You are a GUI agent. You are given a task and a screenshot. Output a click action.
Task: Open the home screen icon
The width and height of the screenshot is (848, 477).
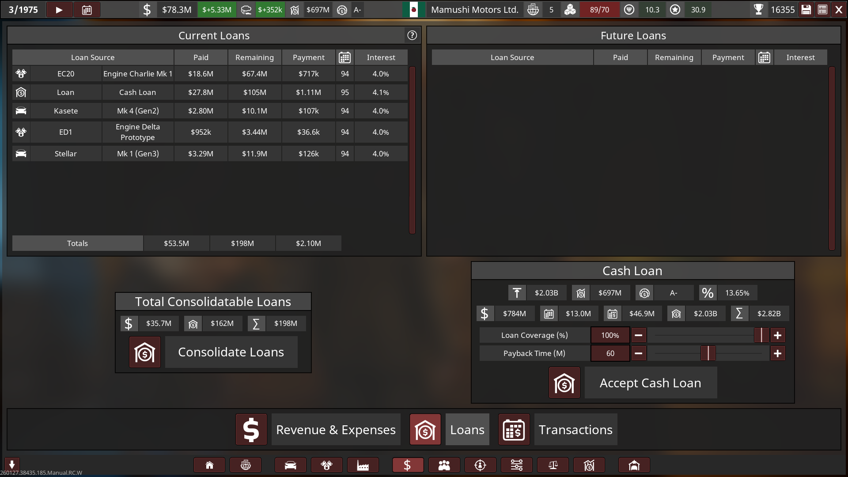click(209, 465)
